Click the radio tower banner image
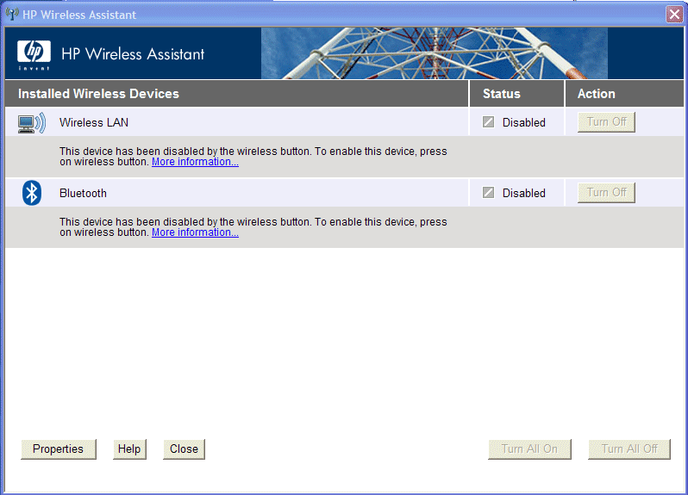 (x=435, y=53)
